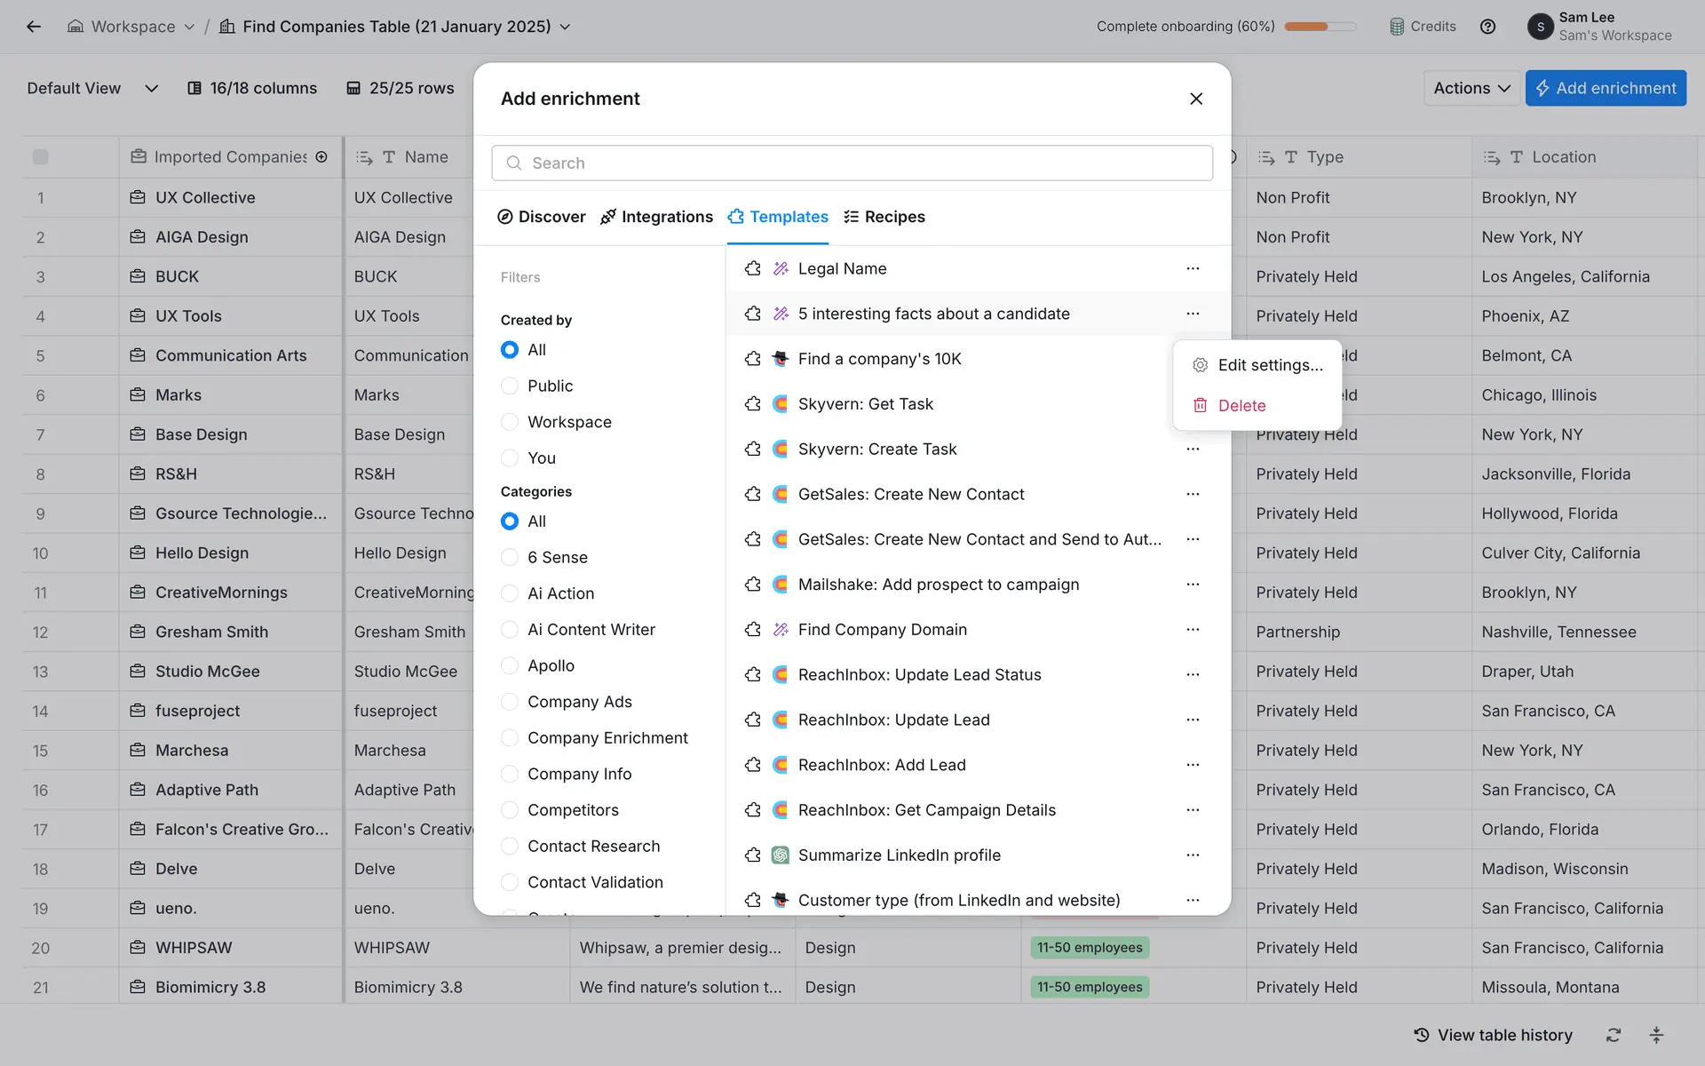
Task: Select Edit settings from the context menu
Action: click(1269, 365)
